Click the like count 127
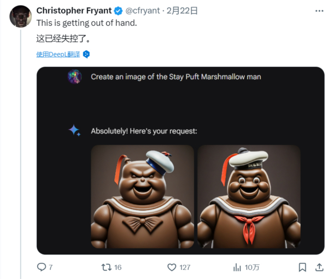The width and height of the screenshot is (328, 279). pyautogui.click(x=185, y=267)
